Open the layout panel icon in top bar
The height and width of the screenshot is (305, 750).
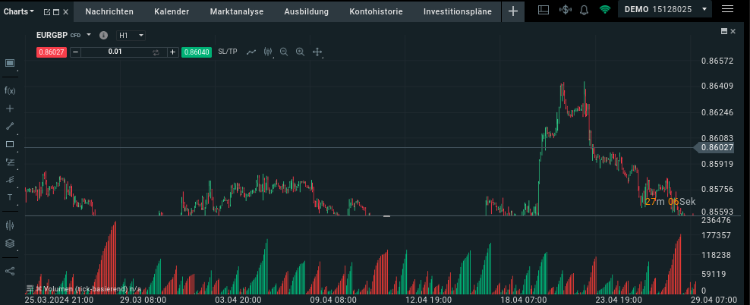click(x=544, y=10)
